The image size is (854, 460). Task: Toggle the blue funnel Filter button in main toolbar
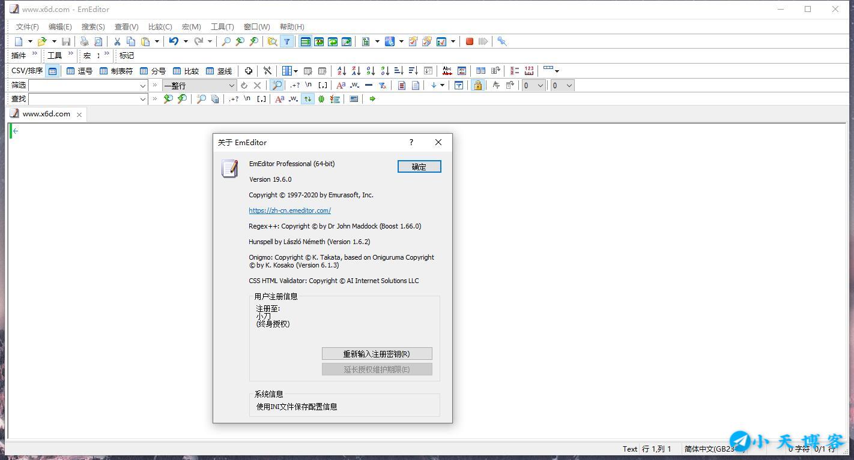(x=287, y=41)
